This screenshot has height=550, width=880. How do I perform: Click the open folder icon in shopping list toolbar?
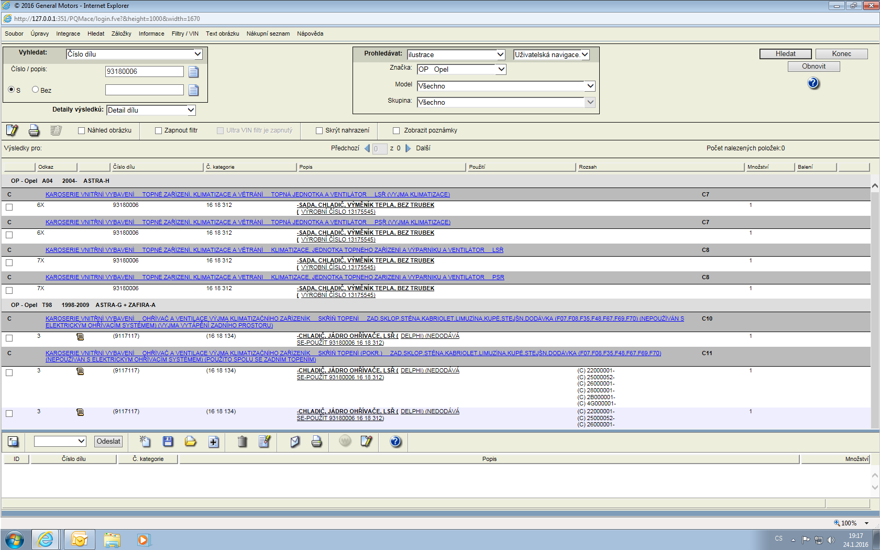tap(190, 442)
